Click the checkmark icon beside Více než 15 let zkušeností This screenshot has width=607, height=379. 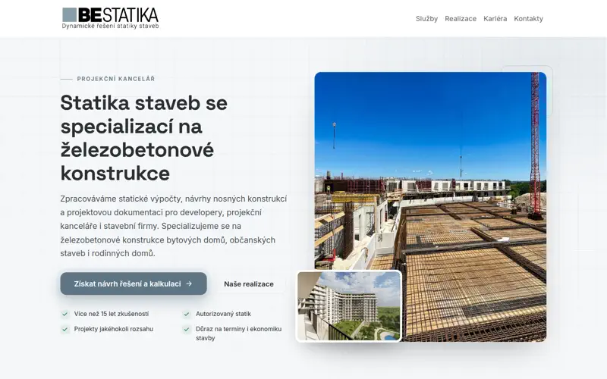click(65, 314)
